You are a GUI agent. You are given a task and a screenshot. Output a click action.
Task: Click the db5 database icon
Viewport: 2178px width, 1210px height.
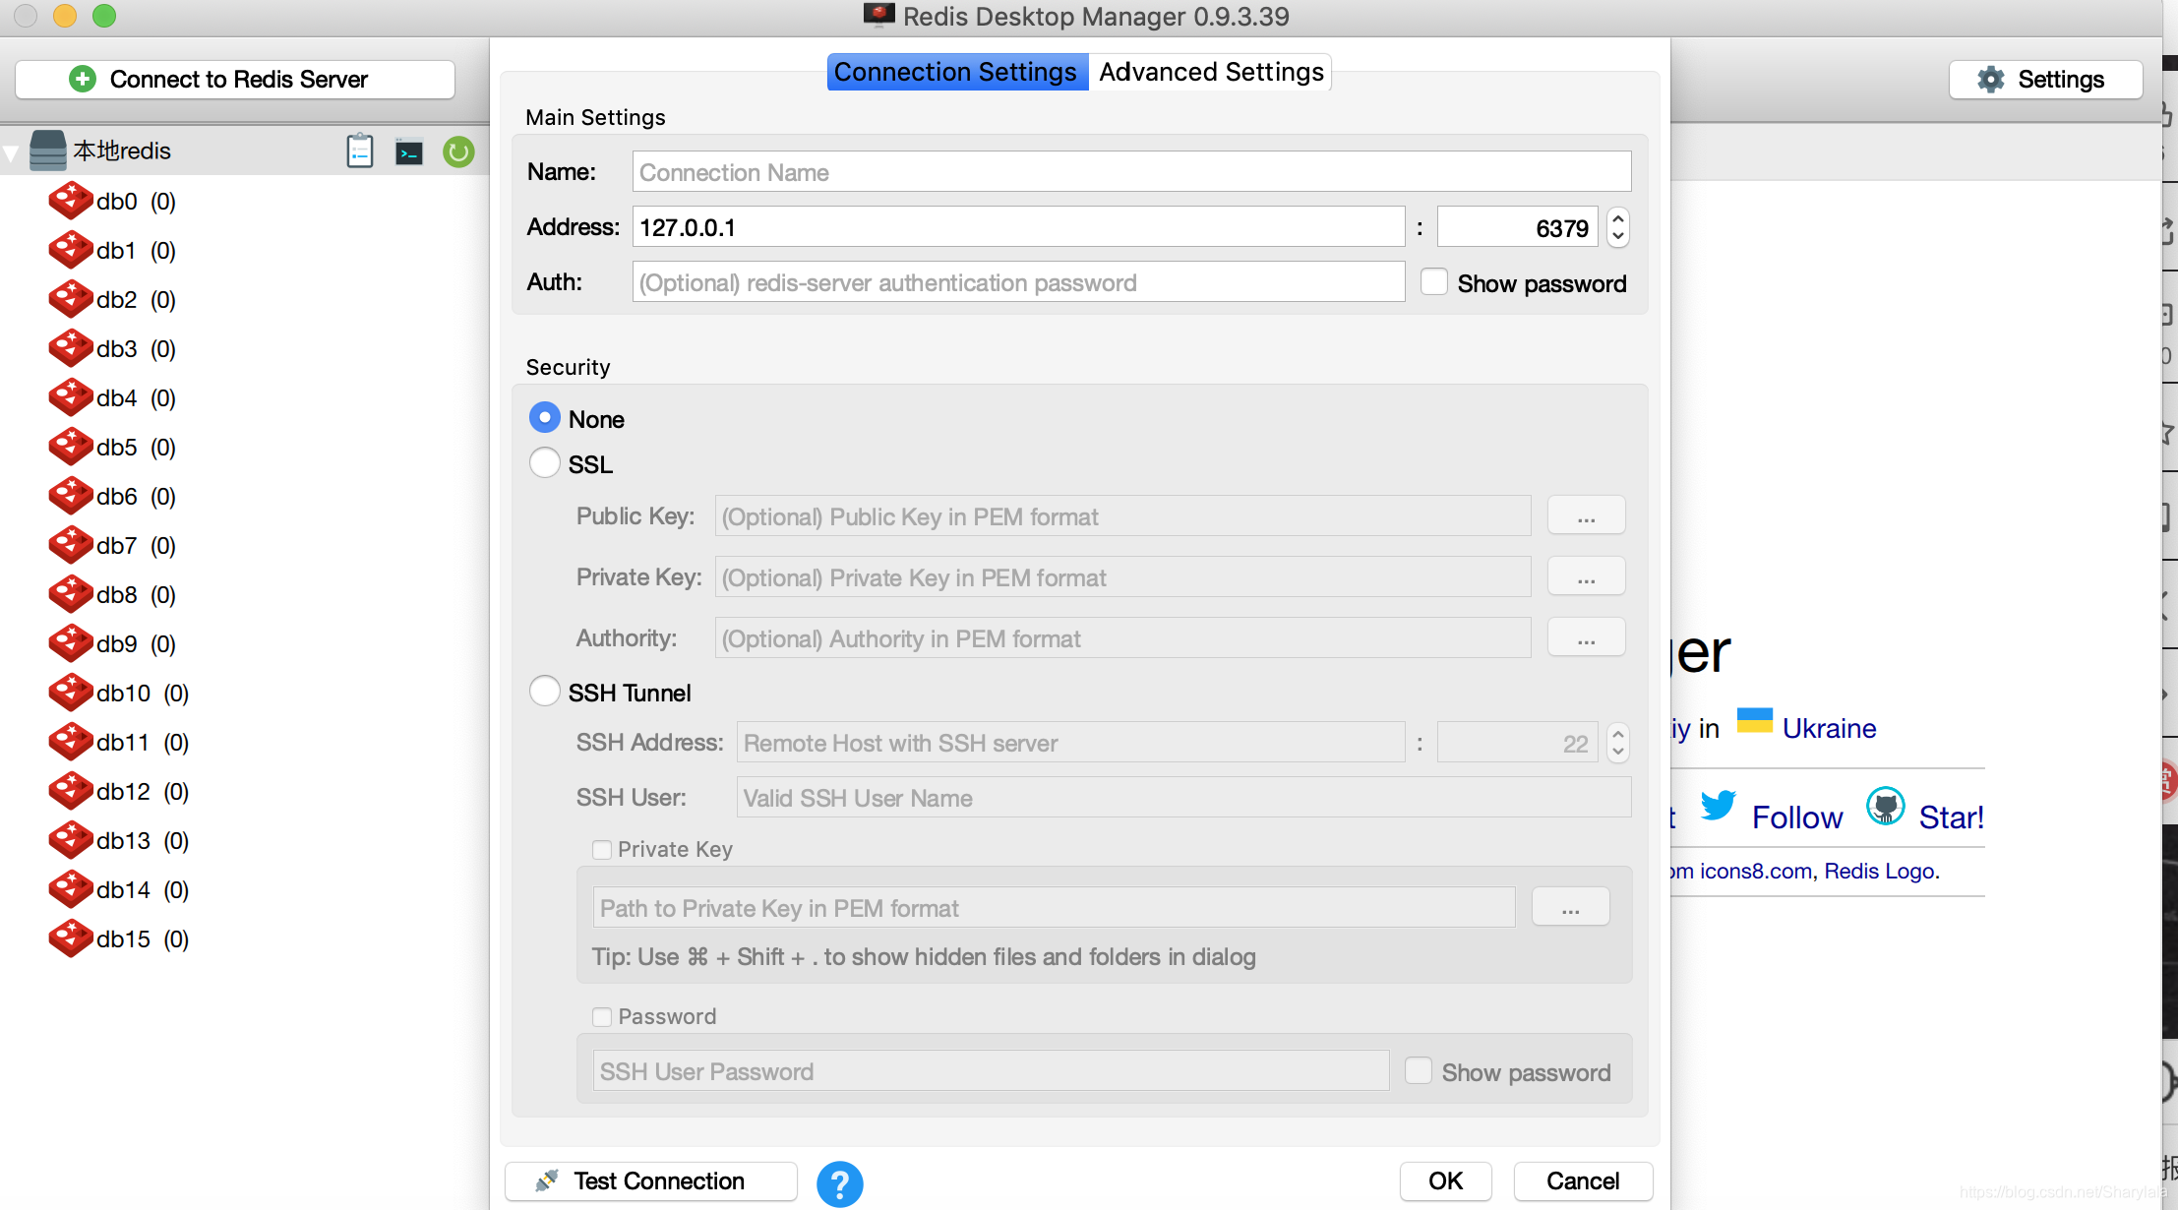pos(71,447)
